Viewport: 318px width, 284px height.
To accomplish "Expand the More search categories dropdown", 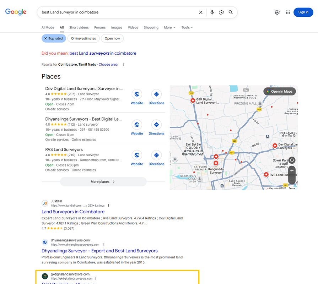I will 169,27.
